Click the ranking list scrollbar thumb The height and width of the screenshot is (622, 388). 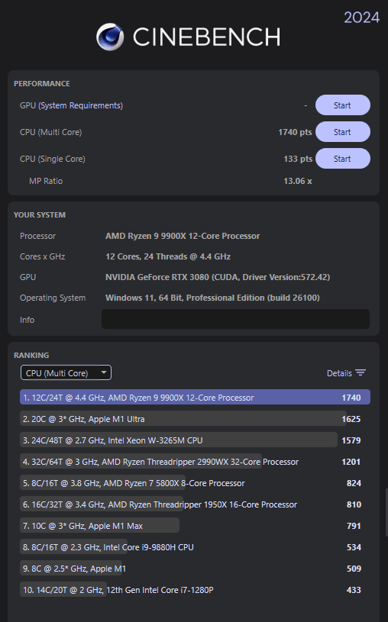[386, 513]
